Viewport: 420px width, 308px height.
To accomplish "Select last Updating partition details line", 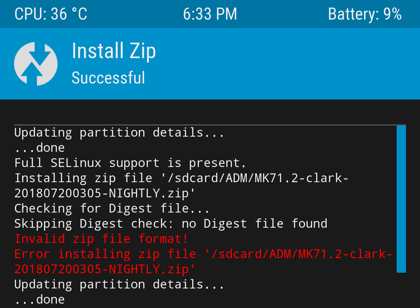I will [119, 284].
